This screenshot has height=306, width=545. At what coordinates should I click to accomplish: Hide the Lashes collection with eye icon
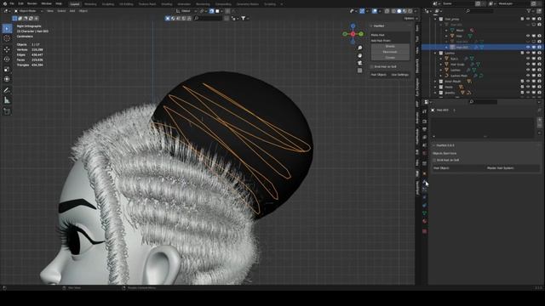pyautogui.click(x=528, y=53)
